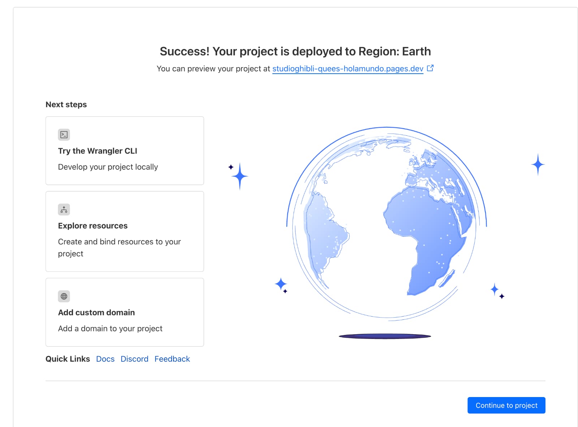
Task: Open the Feedback quick link
Action: click(x=172, y=359)
